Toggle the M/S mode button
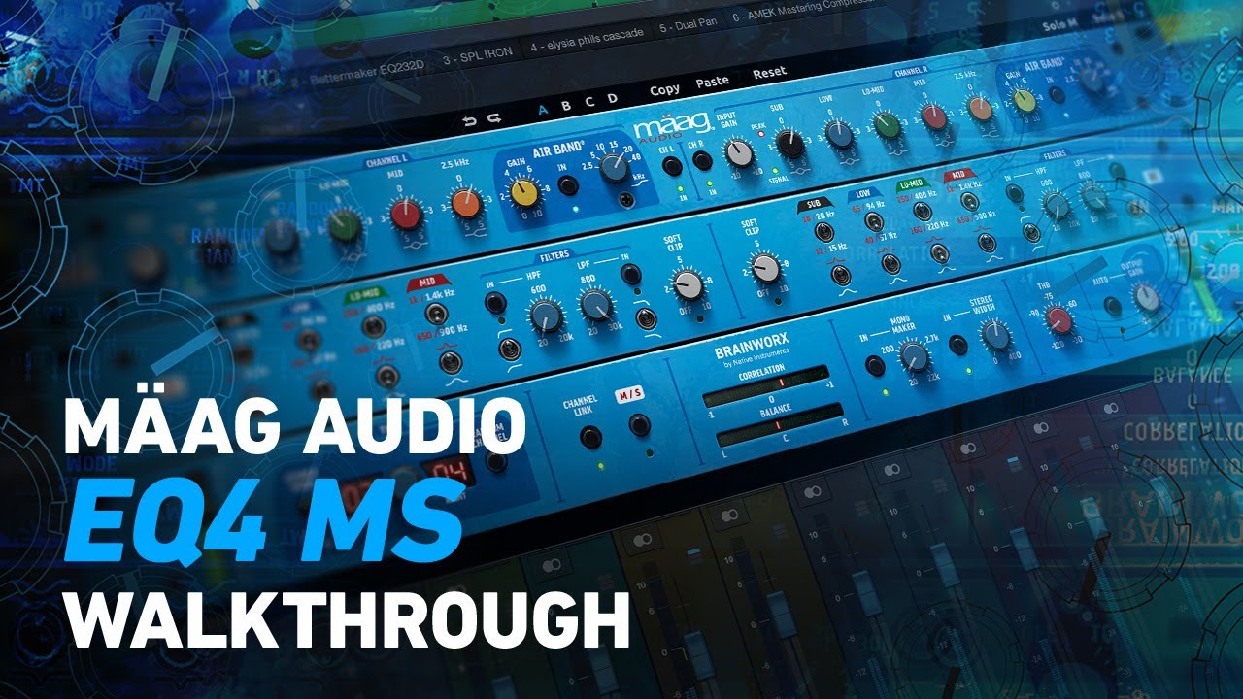 tap(638, 425)
